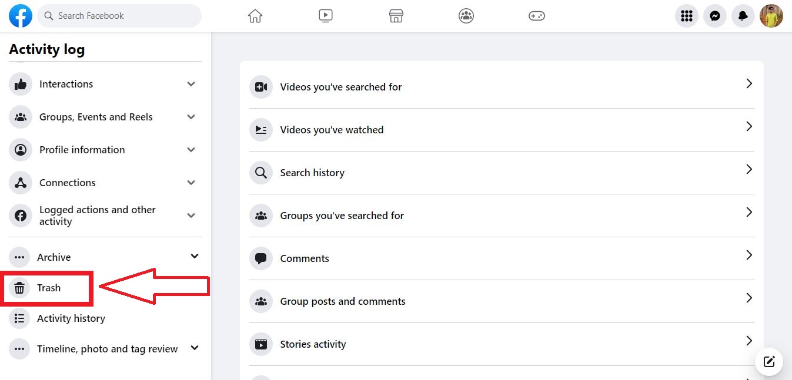The height and width of the screenshot is (380, 792).
Task: Open Comments entry
Action: tap(502, 258)
